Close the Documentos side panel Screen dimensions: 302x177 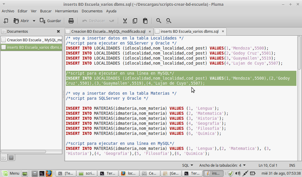[58, 31]
